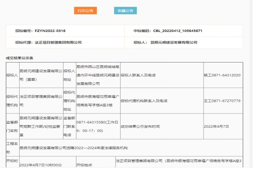Click the 招标人联系人及电话 label cell
The width and height of the screenshot is (253, 172).
point(162,75)
